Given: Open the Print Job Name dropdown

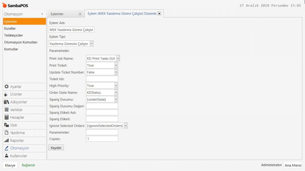Looking at the screenshot, I should pos(118,58).
